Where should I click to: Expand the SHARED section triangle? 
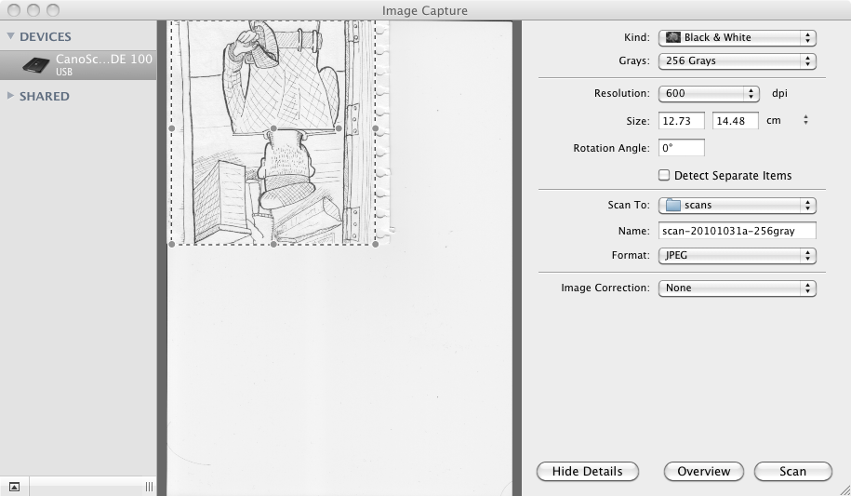coord(11,96)
